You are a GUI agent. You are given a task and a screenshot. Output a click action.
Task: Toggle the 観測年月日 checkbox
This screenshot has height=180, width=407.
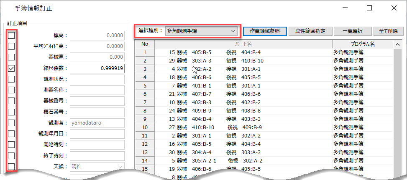tap(12, 134)
